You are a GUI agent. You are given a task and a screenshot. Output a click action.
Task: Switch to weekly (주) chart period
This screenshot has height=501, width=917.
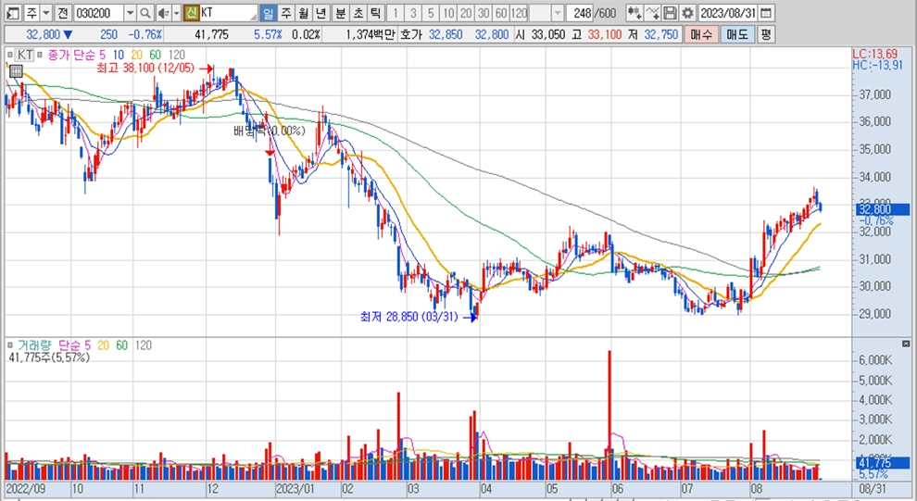tap(285, 13)
